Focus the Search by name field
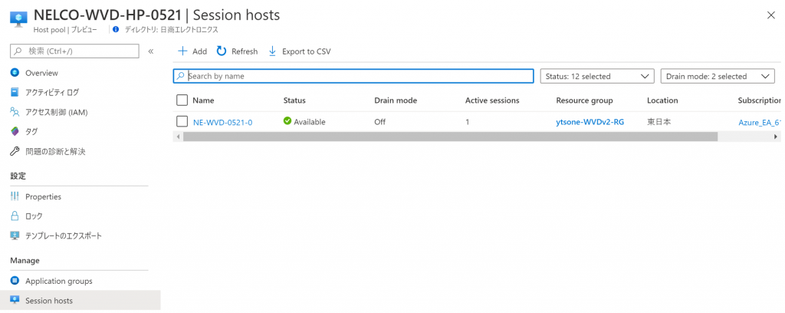 pyautogui.click(x=353, y=76)
